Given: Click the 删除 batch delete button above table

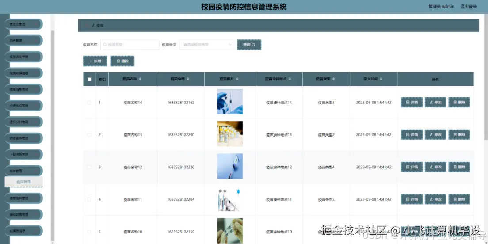Looking at the screenshot, I should click(x=122, y=61).
